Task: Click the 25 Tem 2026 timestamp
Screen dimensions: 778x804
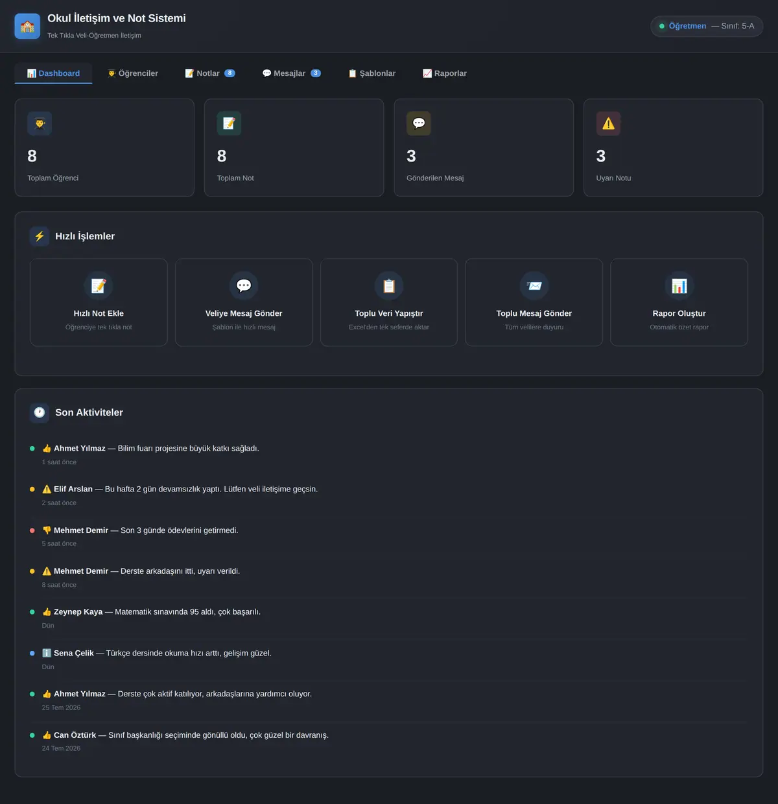Action: point(62,708)
